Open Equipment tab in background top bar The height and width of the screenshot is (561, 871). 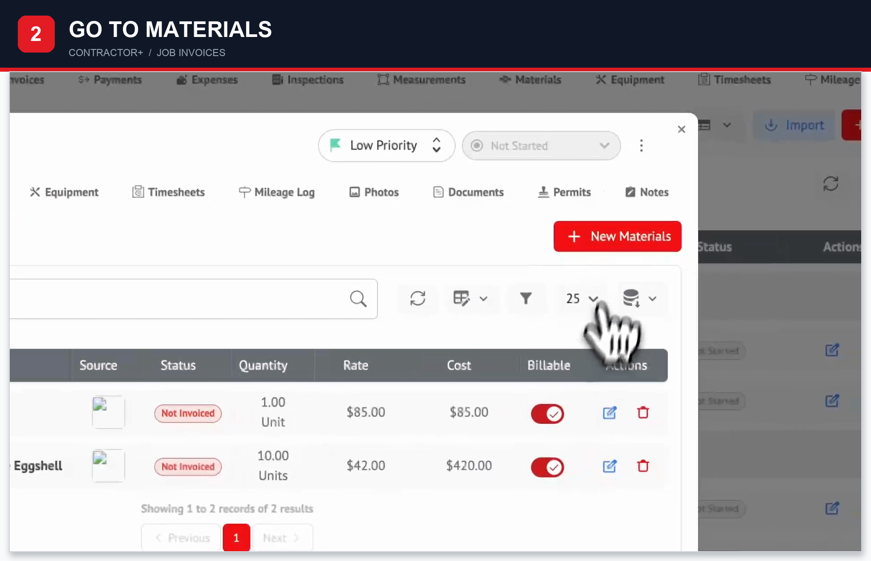coord(630,80)
